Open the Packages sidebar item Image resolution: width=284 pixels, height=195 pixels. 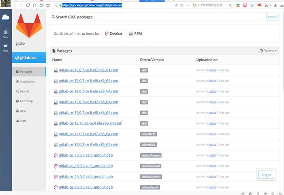coord(29,71)
